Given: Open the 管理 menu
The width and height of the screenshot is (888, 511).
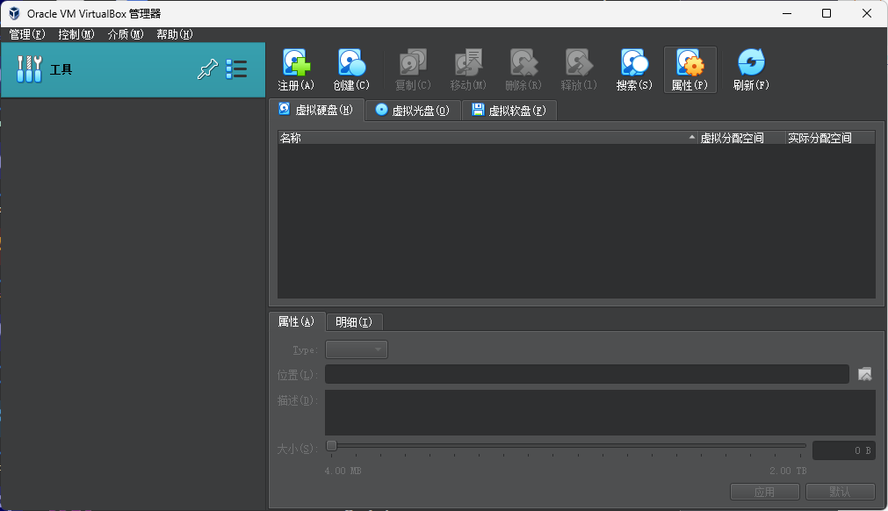Looking at the screenshot, I should click(26, 34).
